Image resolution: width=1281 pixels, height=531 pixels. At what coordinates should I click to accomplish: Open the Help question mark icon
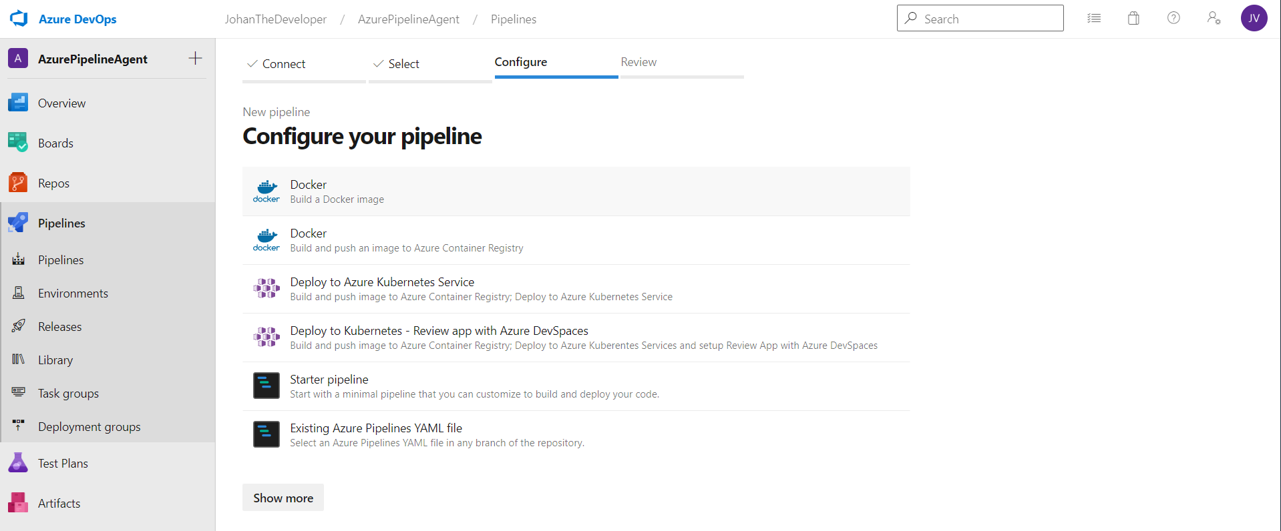click(x=1173, y=18)
